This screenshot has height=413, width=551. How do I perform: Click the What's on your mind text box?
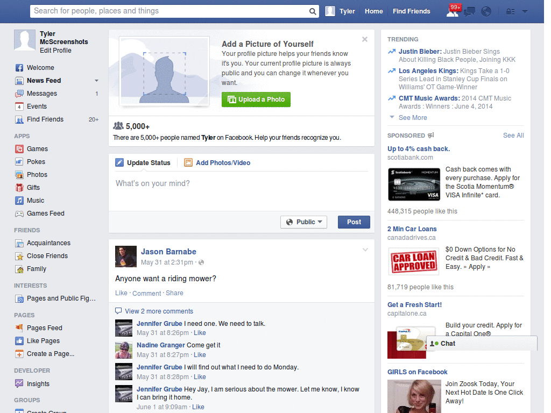pos(242,191)
